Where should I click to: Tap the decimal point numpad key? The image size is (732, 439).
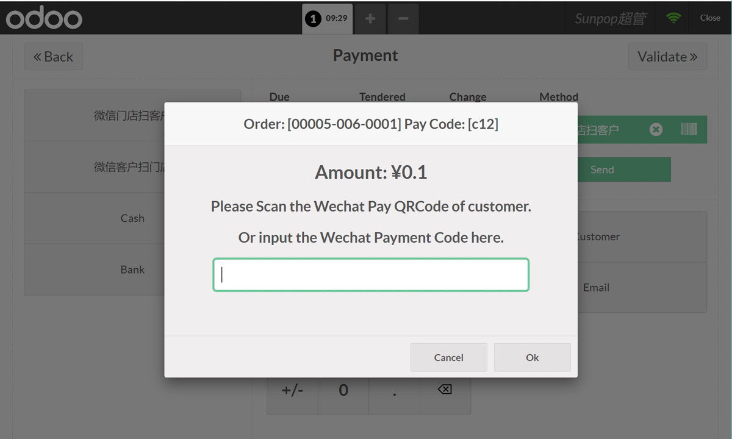coord(395,396)
